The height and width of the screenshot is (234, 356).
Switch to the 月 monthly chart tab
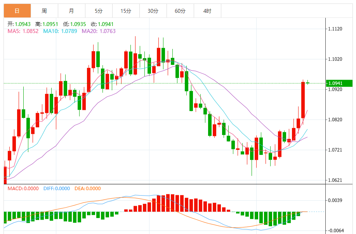coord(71,10)
